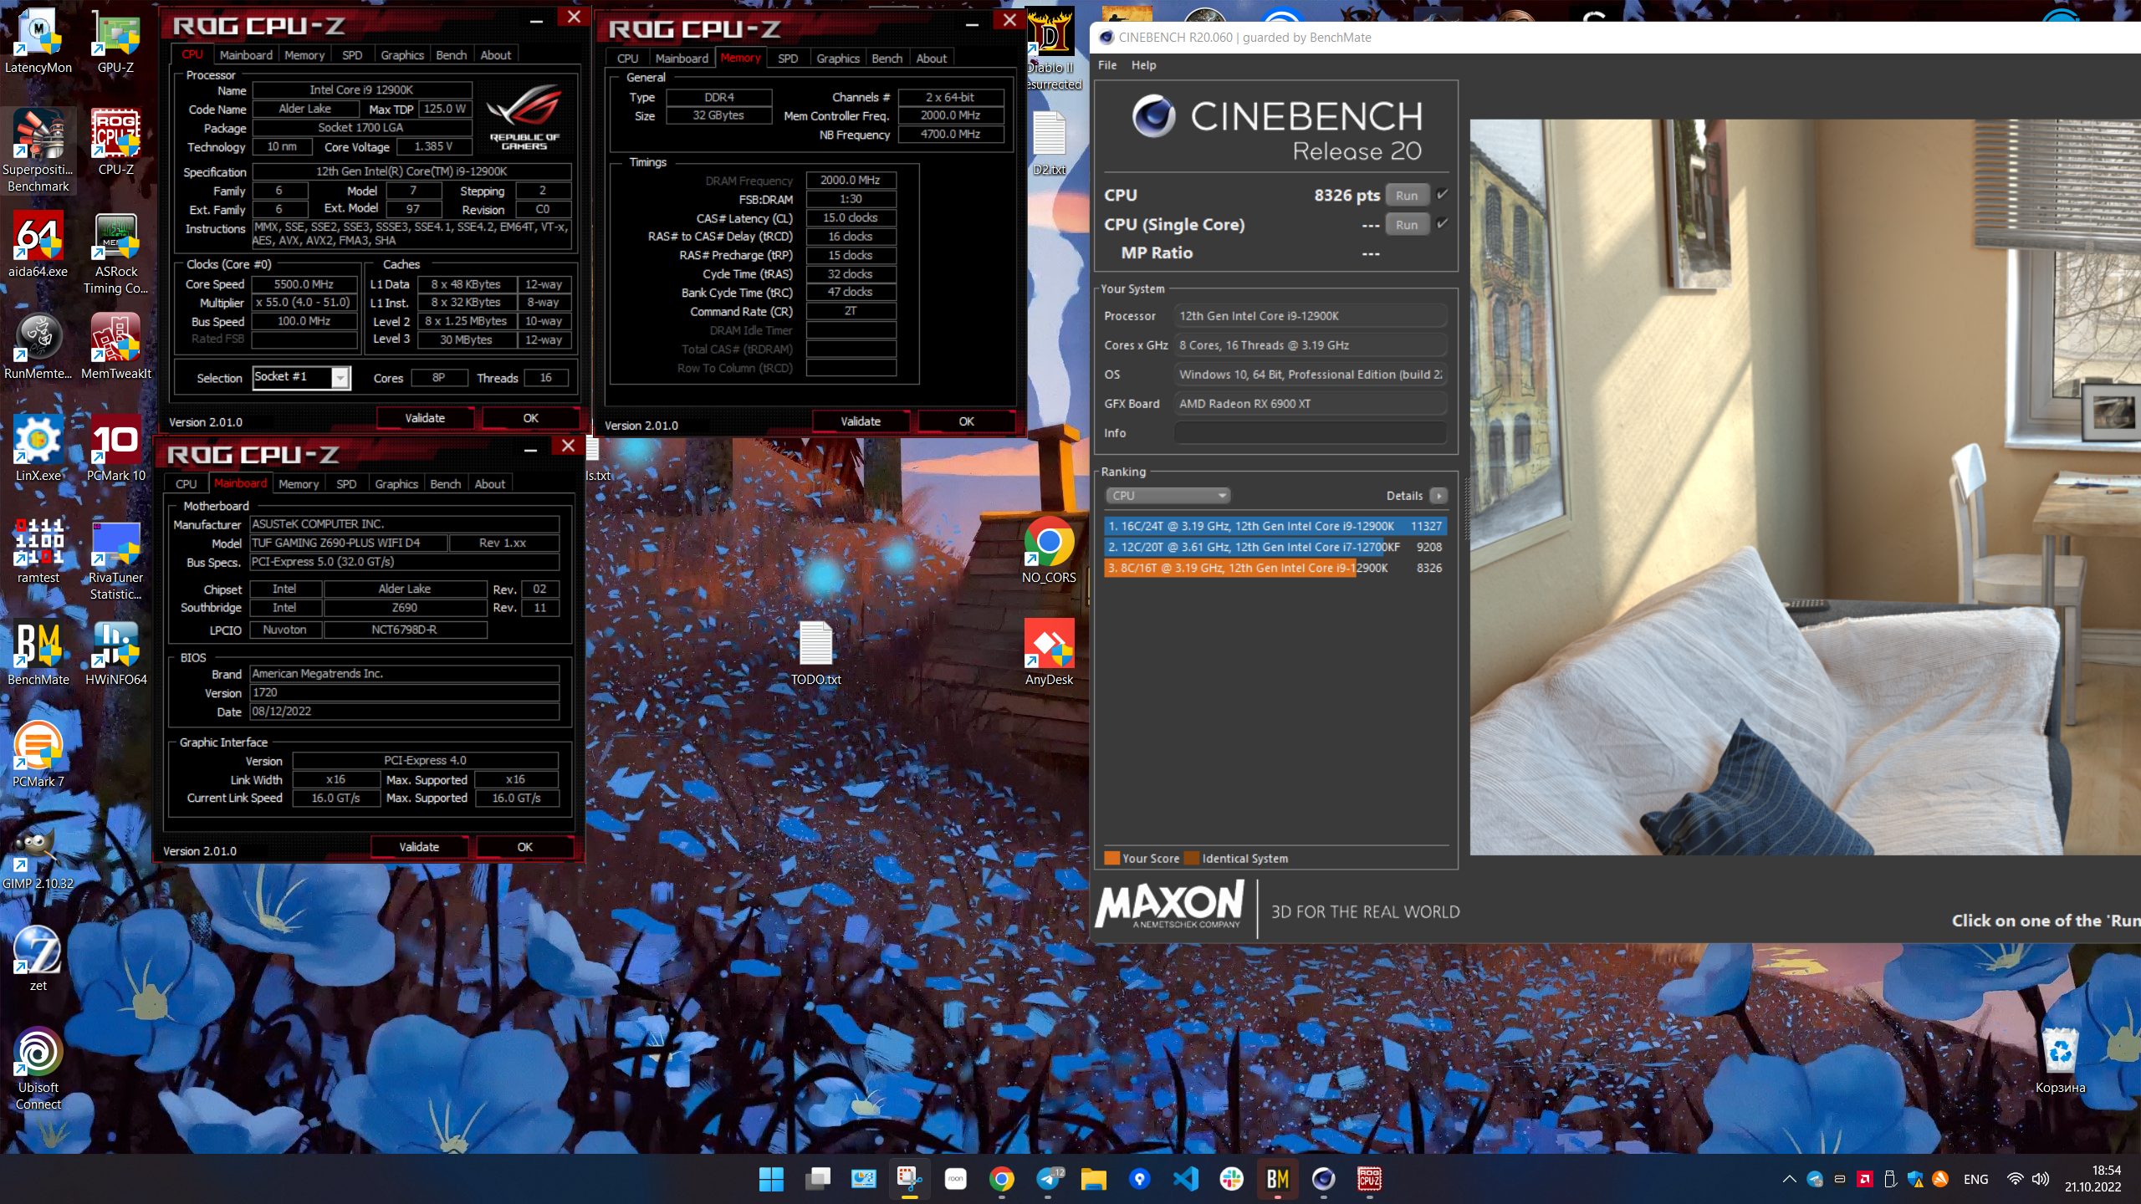Run the CPU (Single Core) test
Image resolution: width=2141 pixels, height=1204 pixels.
(1407, 224)
